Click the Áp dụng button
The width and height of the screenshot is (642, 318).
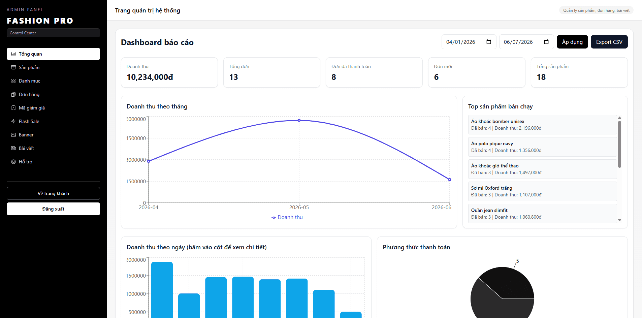[x=572, y=42]
